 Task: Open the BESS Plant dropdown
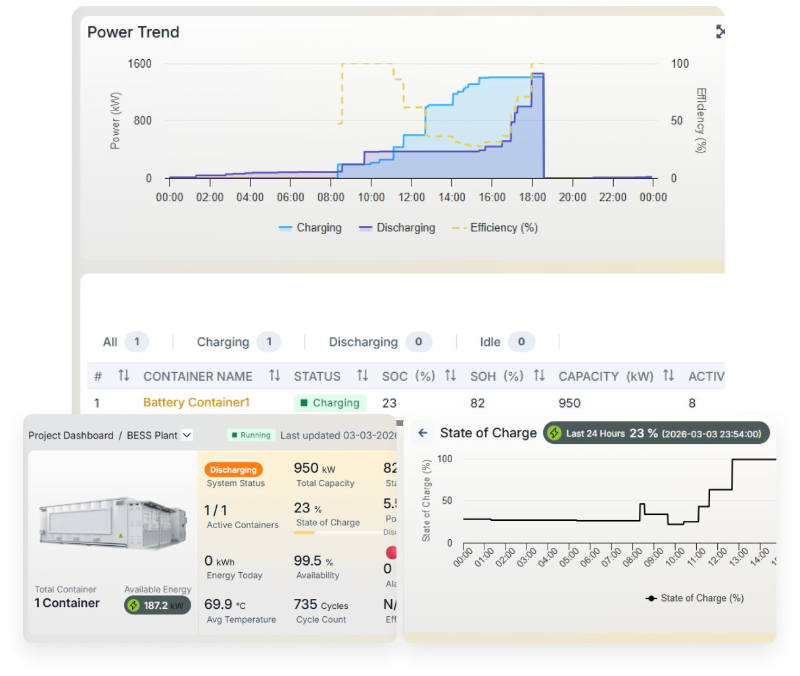coord(186,435)
